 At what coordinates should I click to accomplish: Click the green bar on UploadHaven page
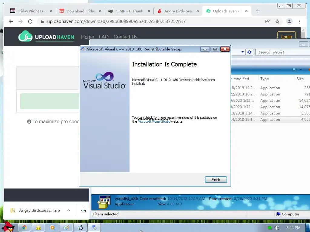point(50,101)
